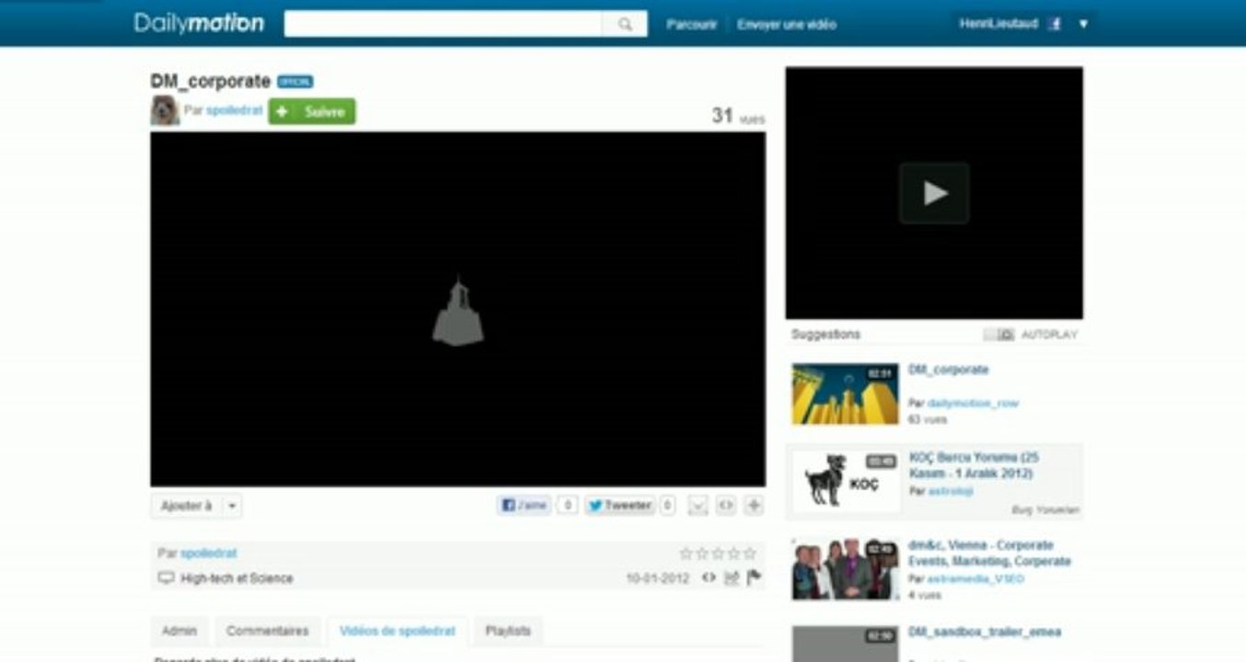The width and height of the screenshot is (1246, 662).
Task: Open the spoiledrat link in the info box
Action: (208, 554)
